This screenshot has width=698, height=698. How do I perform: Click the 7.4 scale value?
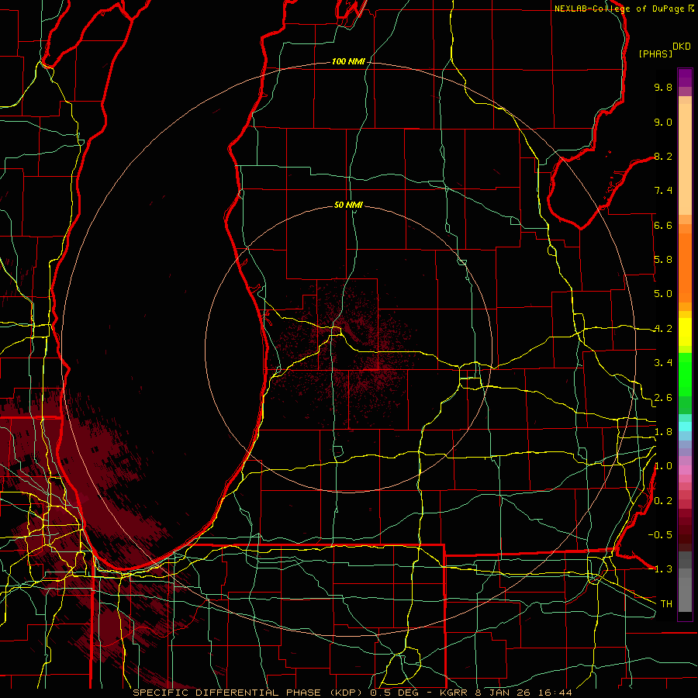click(x=663, y=191)
